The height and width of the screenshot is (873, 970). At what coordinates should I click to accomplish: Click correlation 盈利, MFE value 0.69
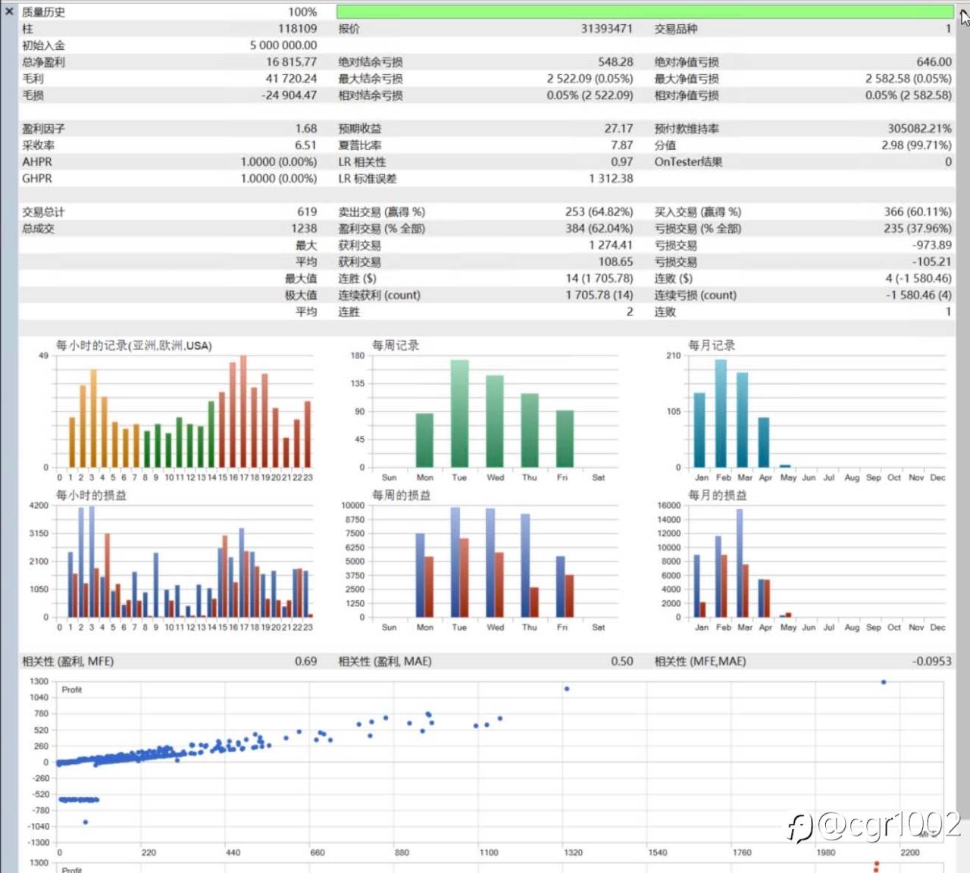306,662
